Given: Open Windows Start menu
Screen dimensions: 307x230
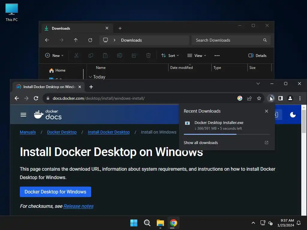Looking at the screenshot, I should coord(134,223).
